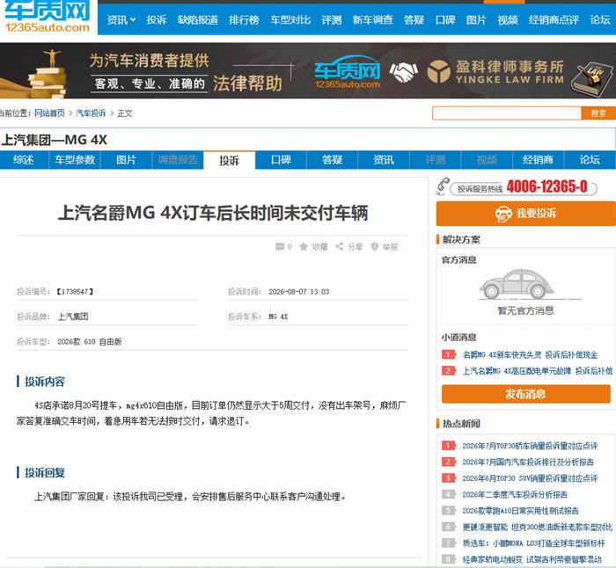The width and height of the screenshot is (616, 568).
Task: Switch to the 车型参数 tab
Action: [x=75, y=160]
